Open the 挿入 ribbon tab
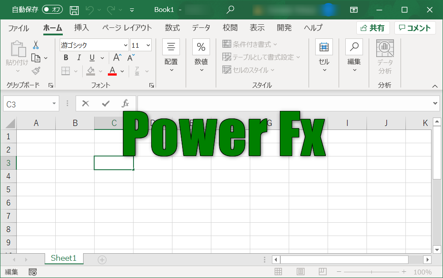The image size is (443, 278). [81, 28]
